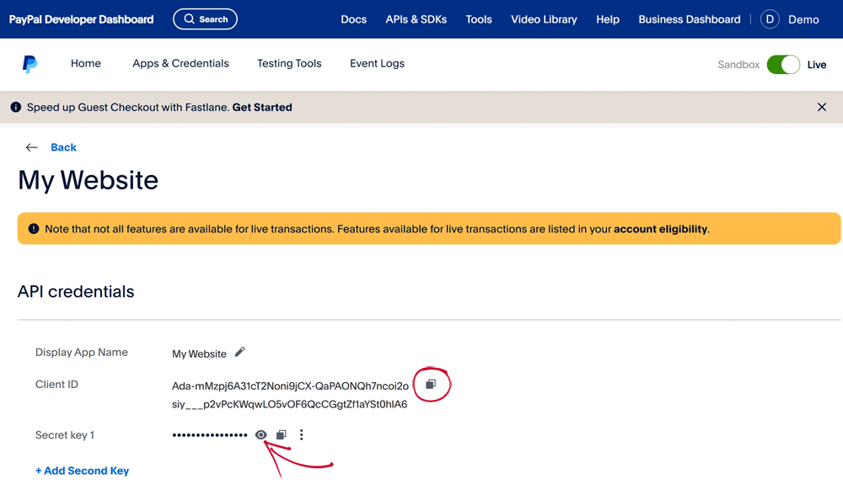The image size is (843, 484).
Task: Edit Display App Name with pencil icon
Action: (x=239, y=353)
